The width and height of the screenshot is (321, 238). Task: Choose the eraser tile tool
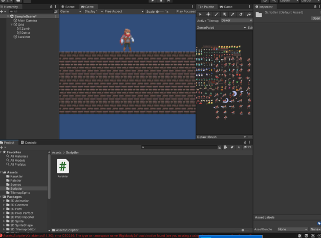241,14
